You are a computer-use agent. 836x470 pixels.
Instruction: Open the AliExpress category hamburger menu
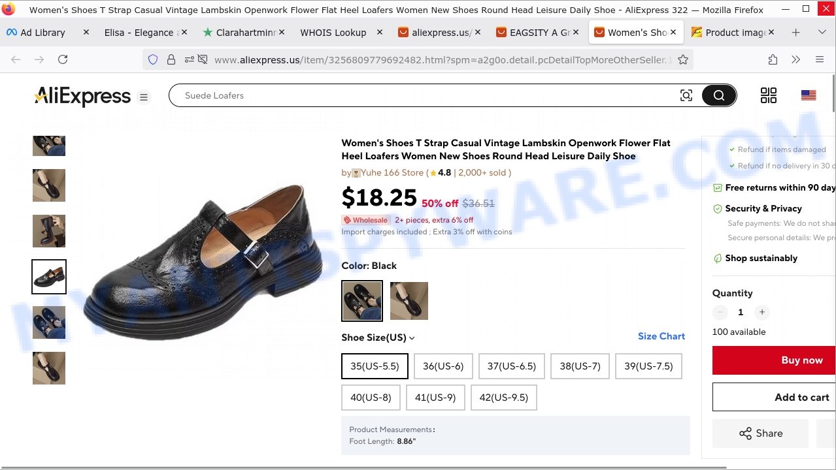(x=144, y=97)
